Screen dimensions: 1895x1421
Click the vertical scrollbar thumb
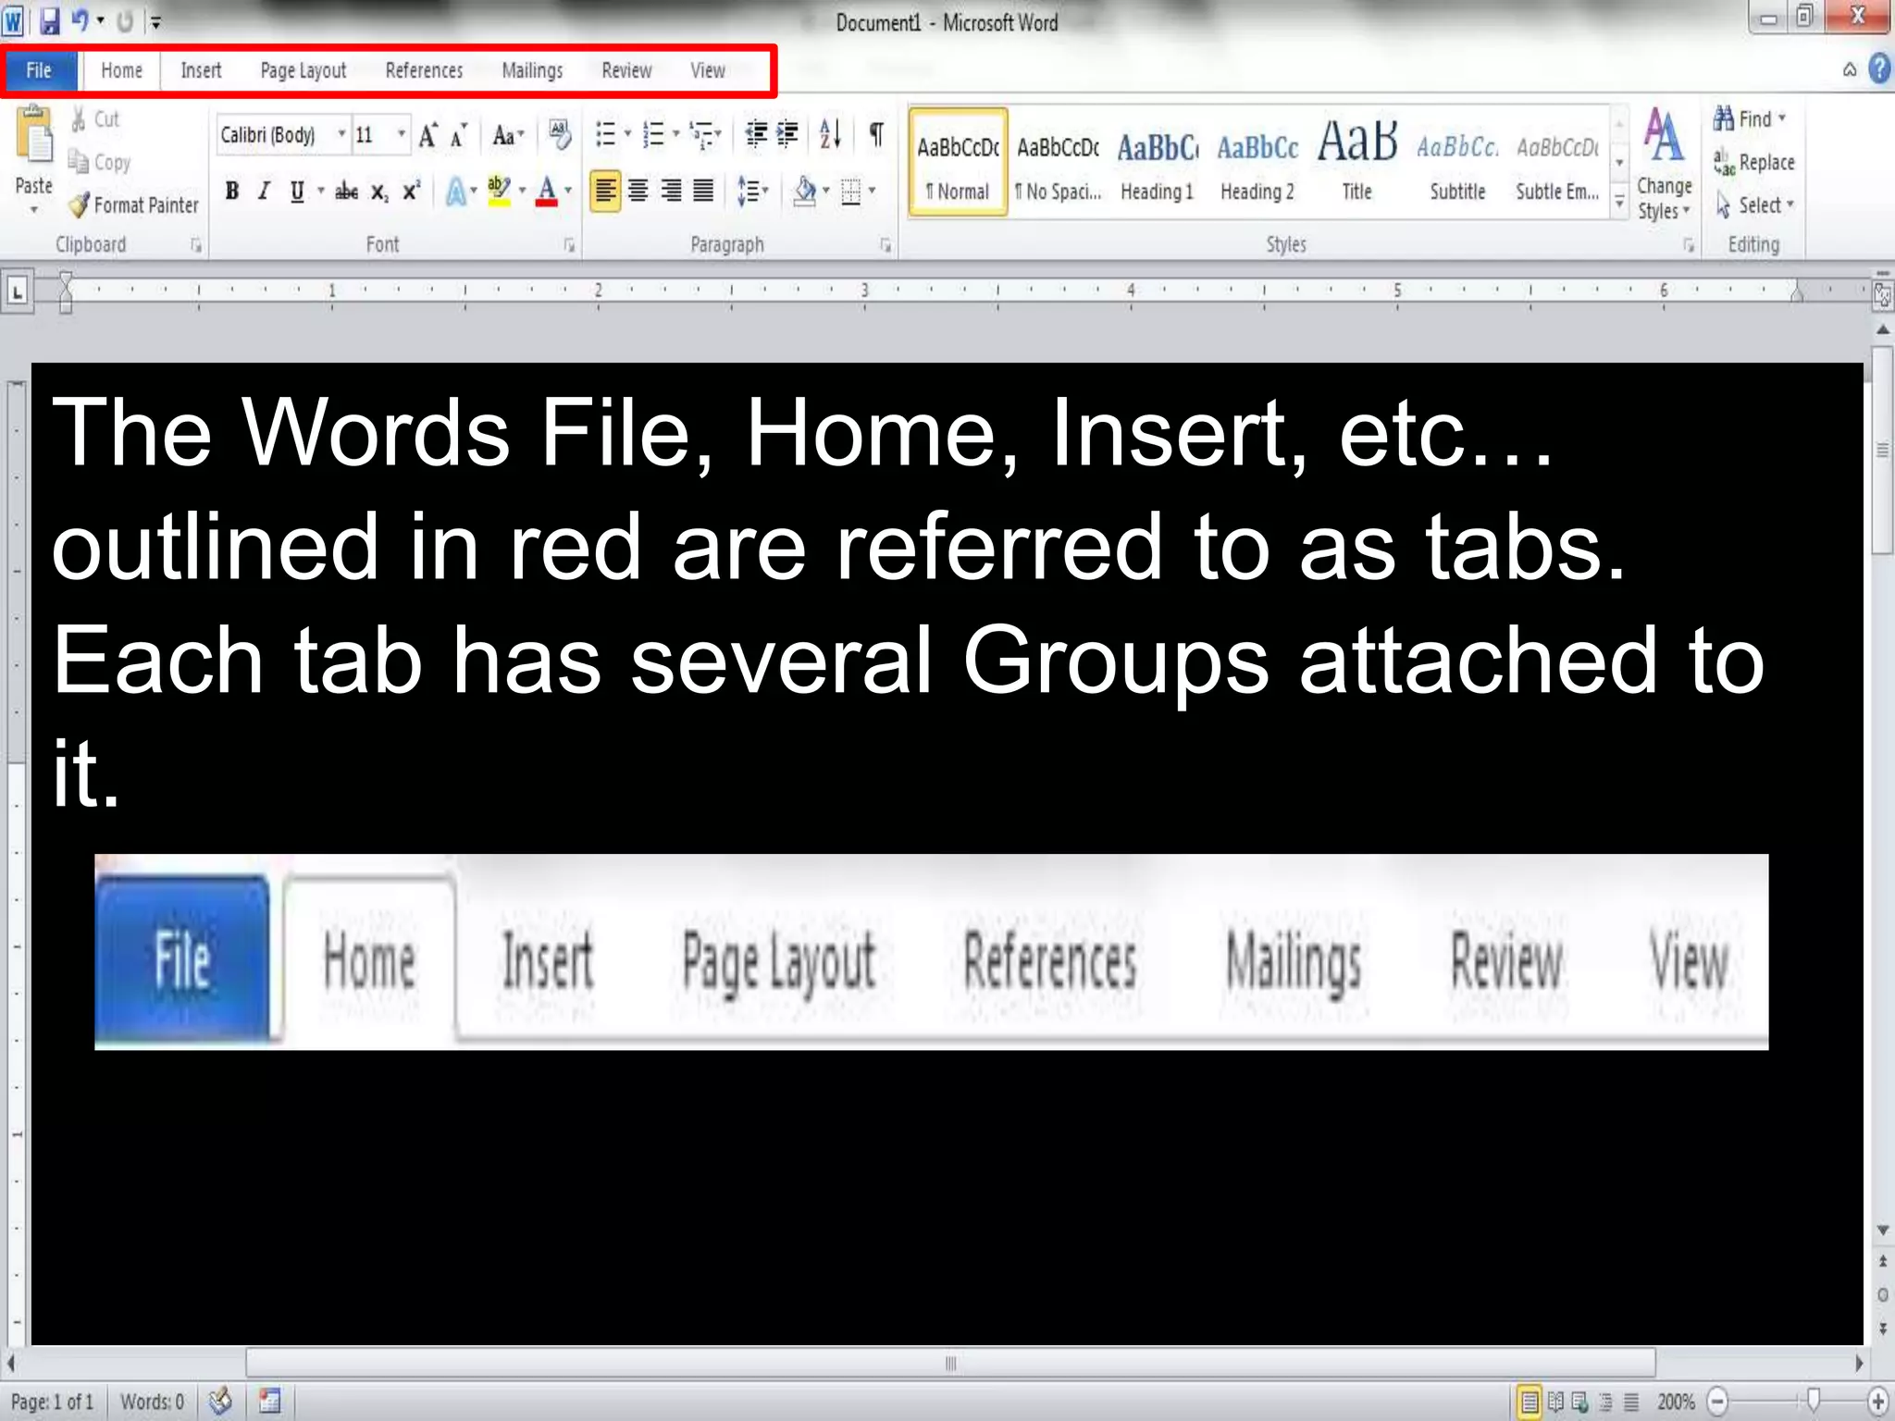tap(1882, 451)
